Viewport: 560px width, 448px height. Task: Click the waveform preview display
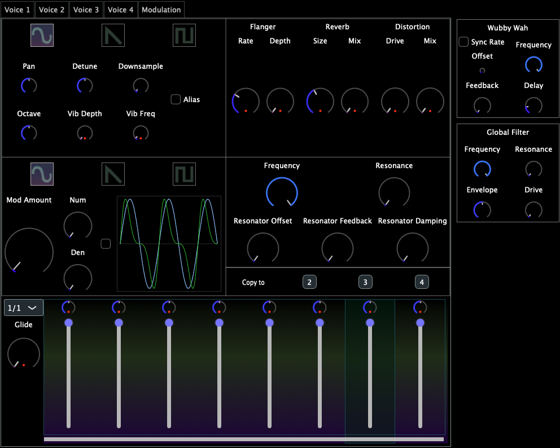coord(169,244)
